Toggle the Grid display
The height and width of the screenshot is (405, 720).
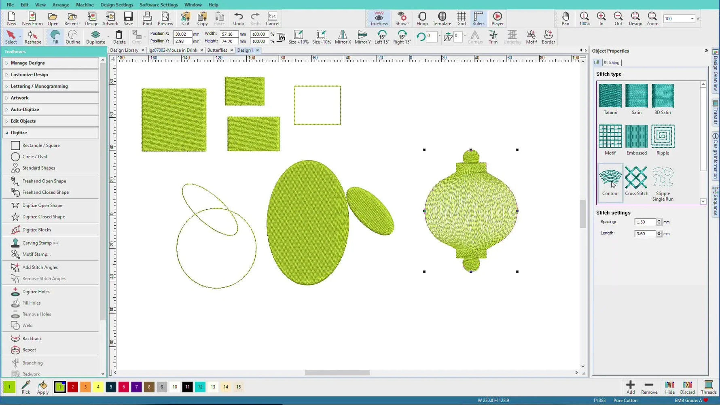pos(461,19)
